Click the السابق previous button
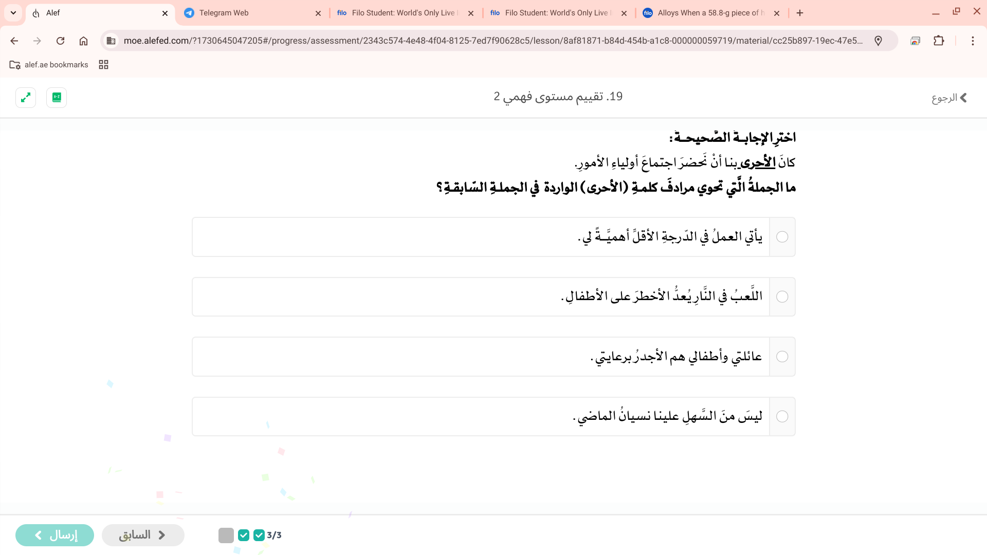 (x=143, y=535)
